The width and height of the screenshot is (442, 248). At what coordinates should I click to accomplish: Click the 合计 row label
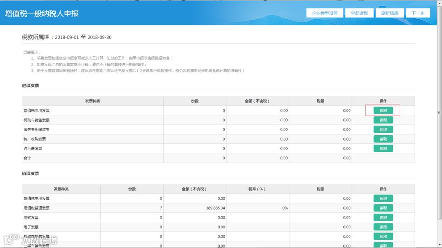tap(27, 158)
